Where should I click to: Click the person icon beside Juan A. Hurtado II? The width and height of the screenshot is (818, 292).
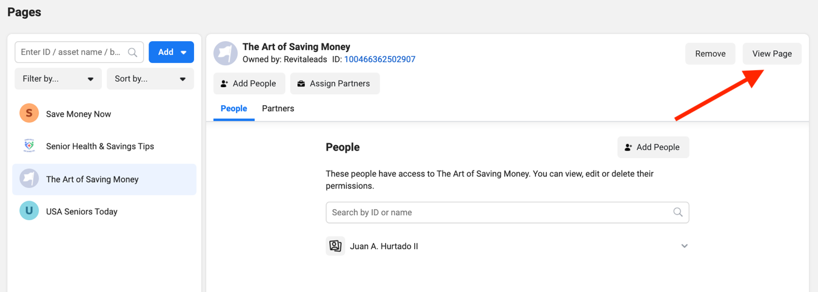coord(335,246)
